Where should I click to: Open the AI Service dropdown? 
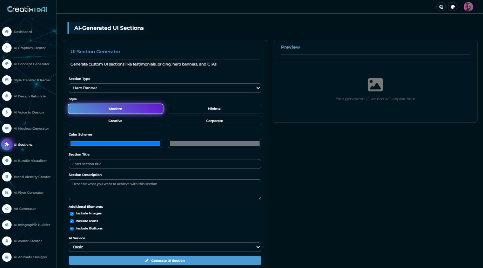click(x=165, y=247)
